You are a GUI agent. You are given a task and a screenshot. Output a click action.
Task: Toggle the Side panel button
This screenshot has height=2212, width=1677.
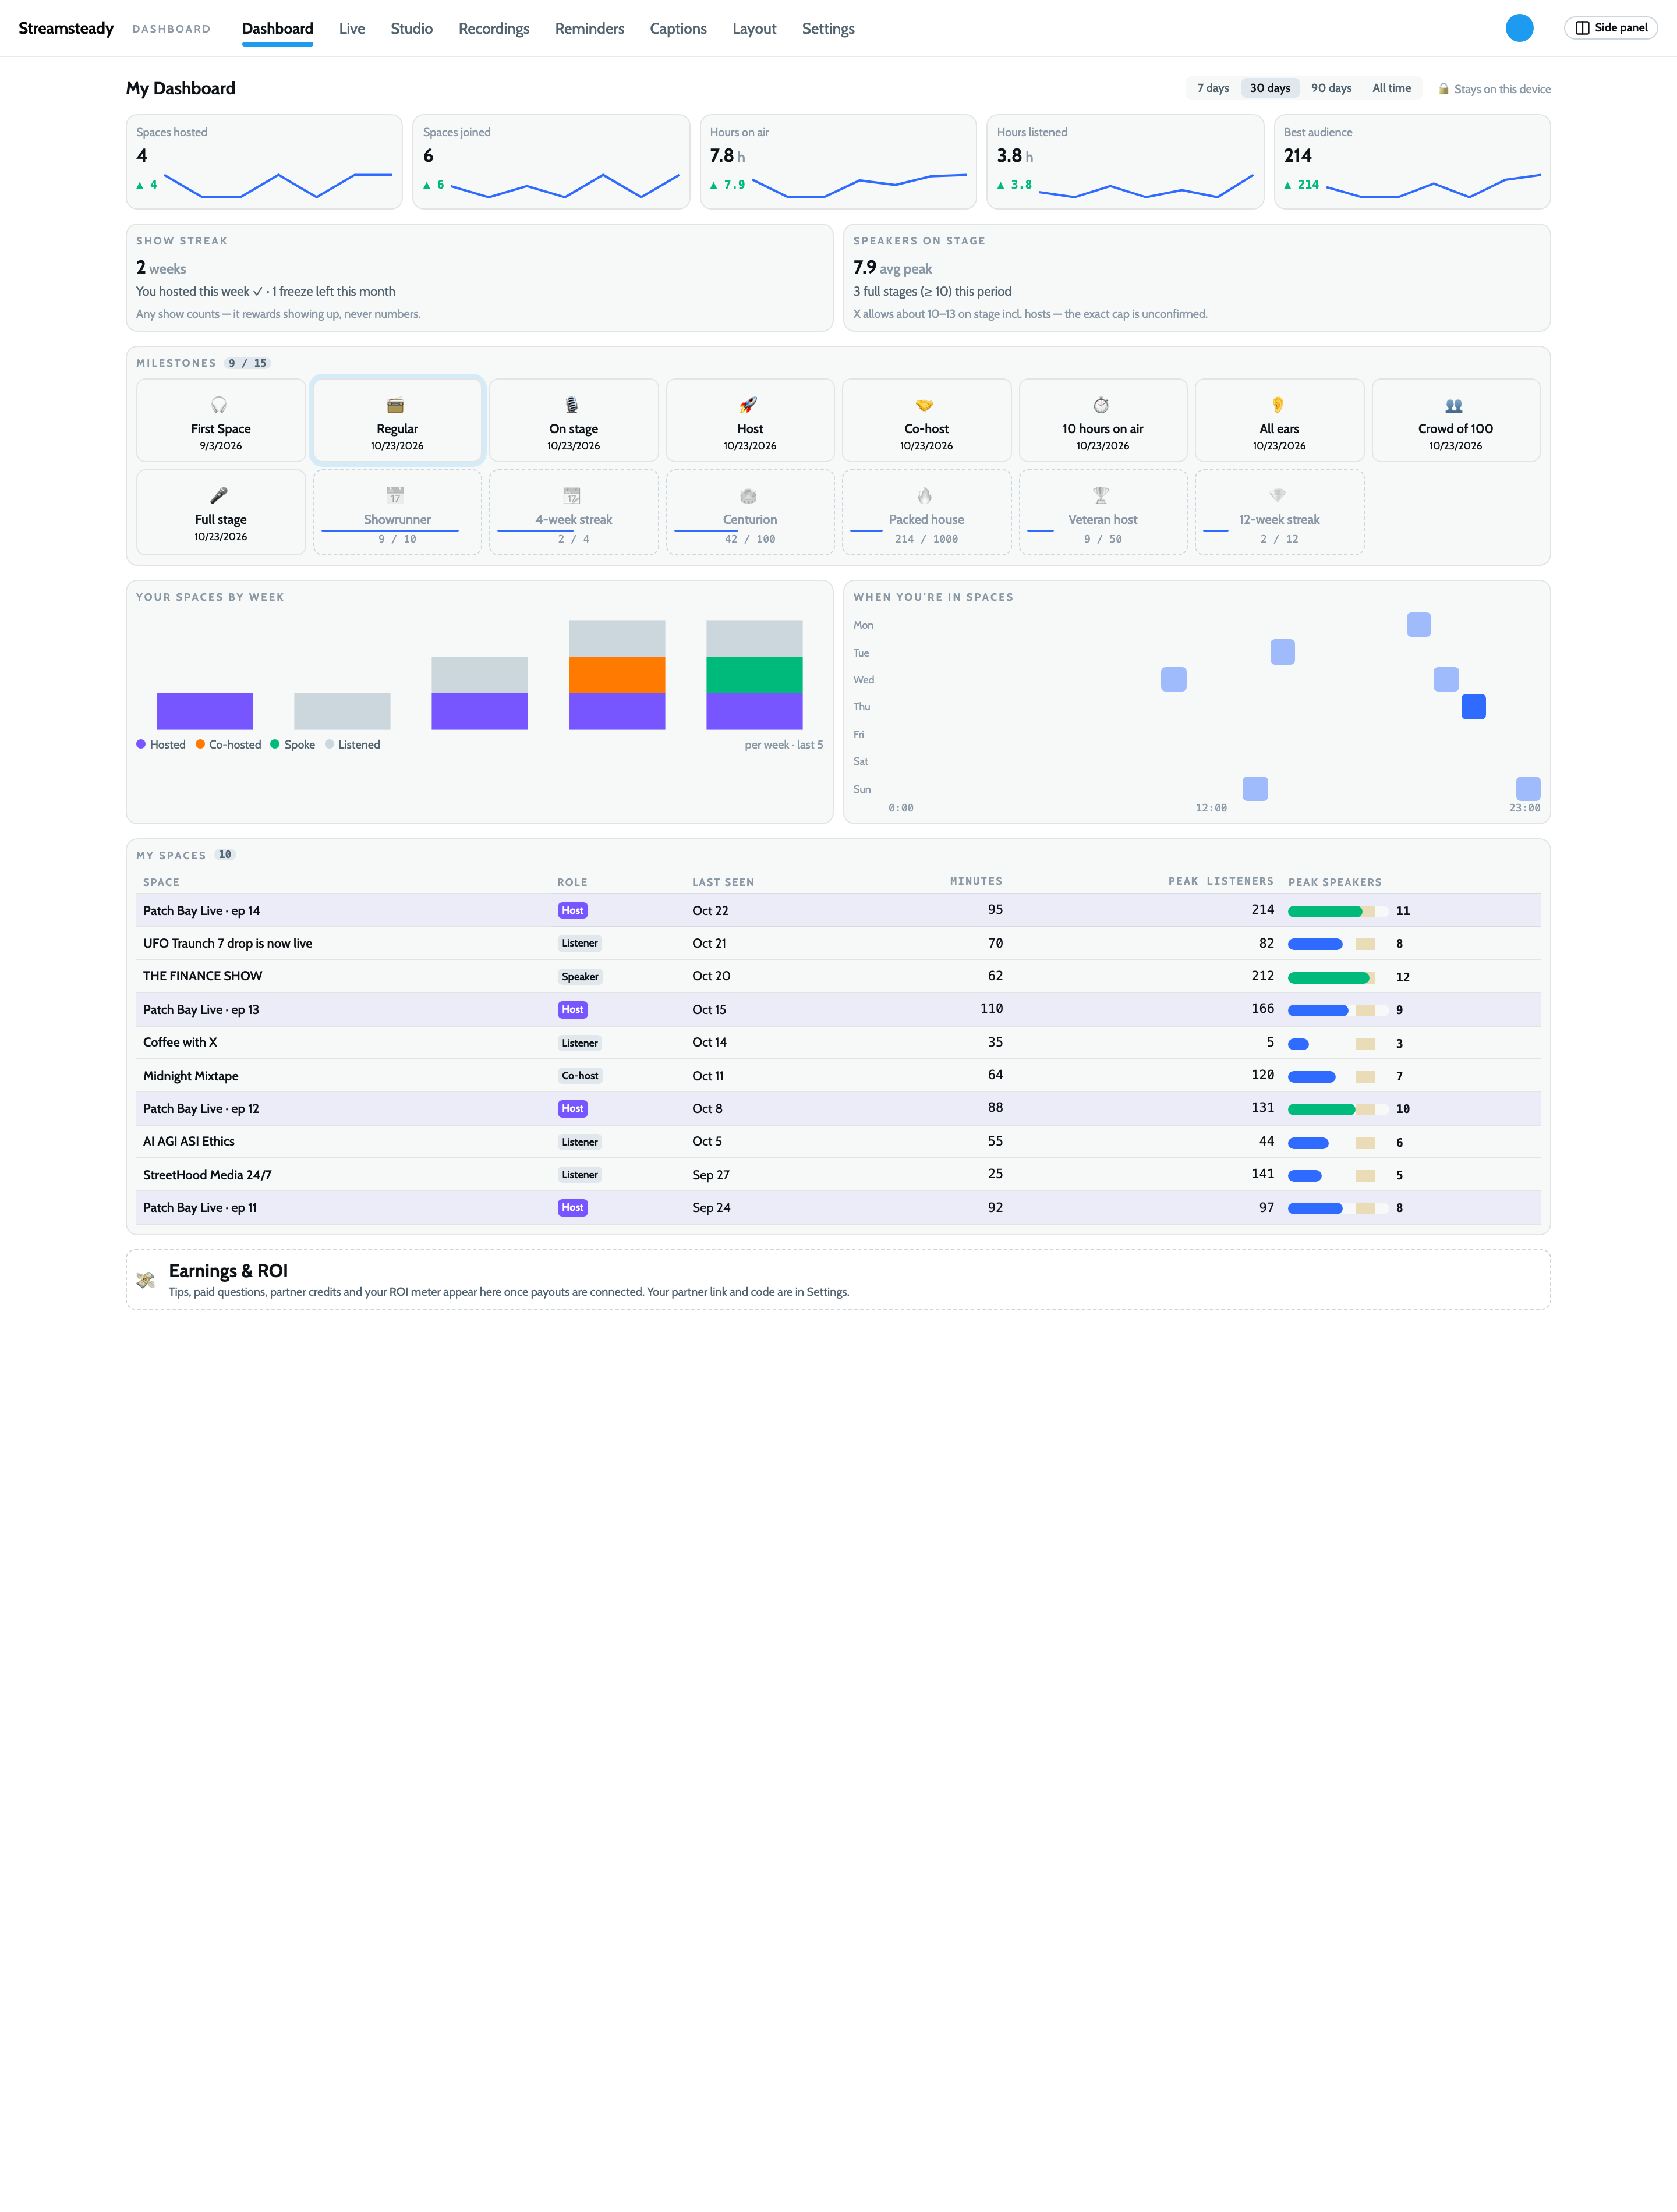coord(1610,28)
